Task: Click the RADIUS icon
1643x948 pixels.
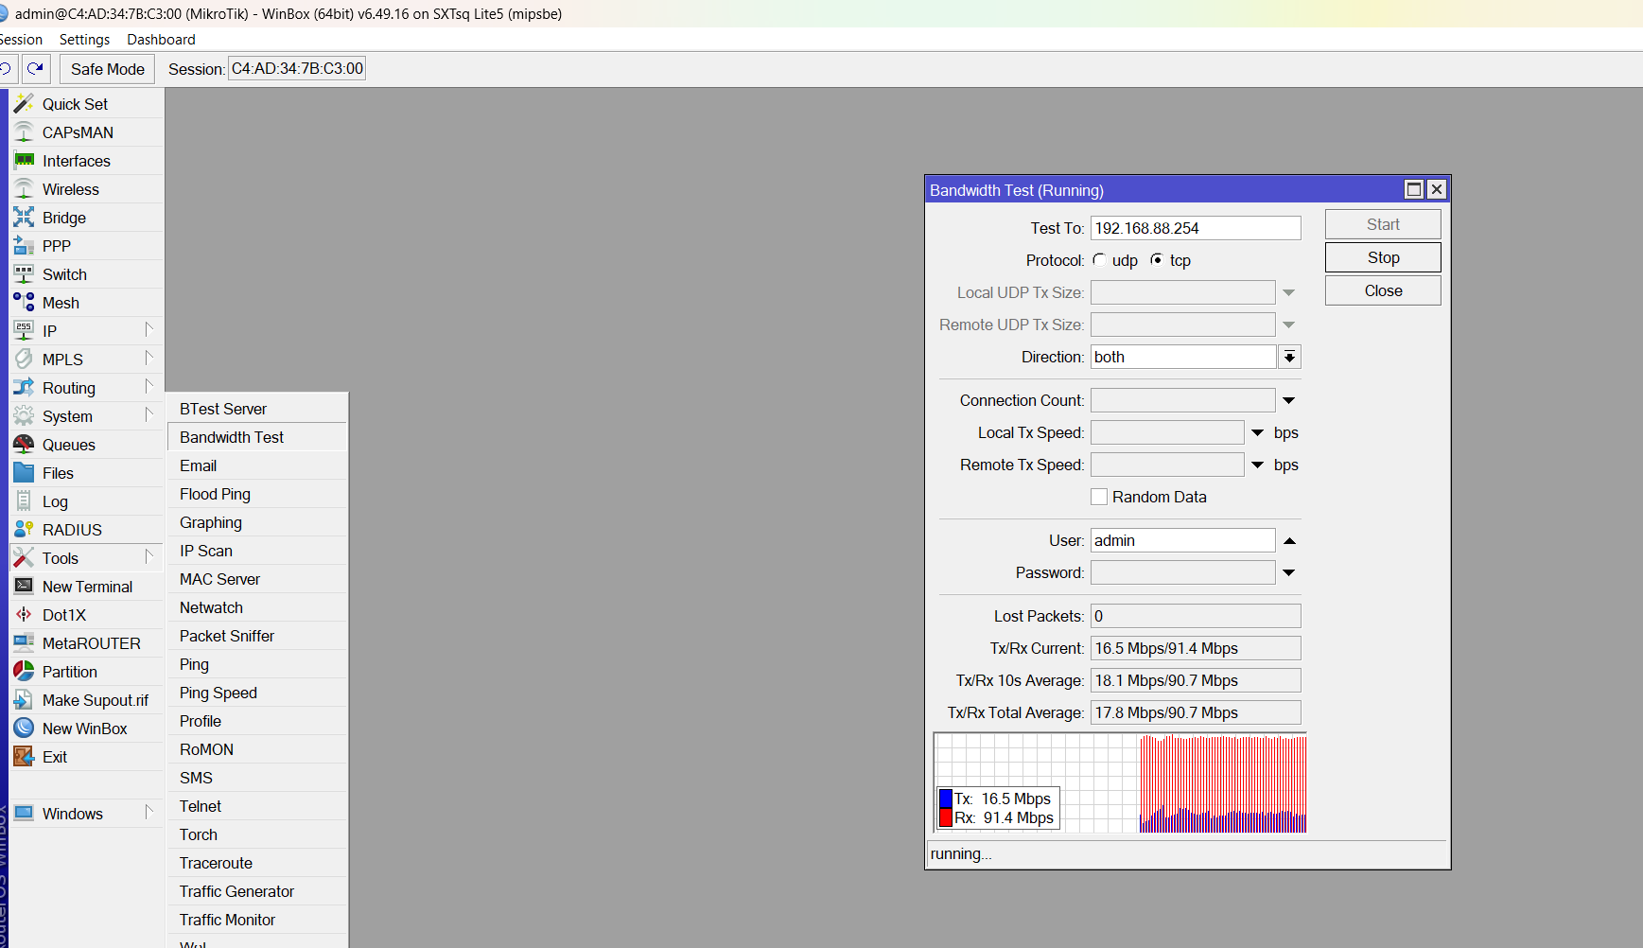Action: pyautogui.click(x=24, y=530)
